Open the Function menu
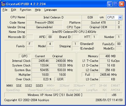 click(x=26, y=10)
